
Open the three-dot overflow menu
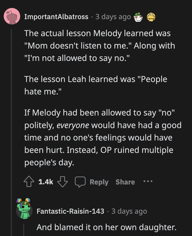tap(148, 182)
